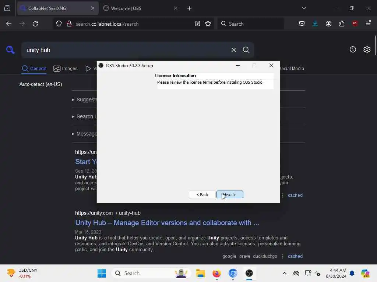Open a new browser tab
The width and height of the screenshot is (377, 282).
[189, 8]
